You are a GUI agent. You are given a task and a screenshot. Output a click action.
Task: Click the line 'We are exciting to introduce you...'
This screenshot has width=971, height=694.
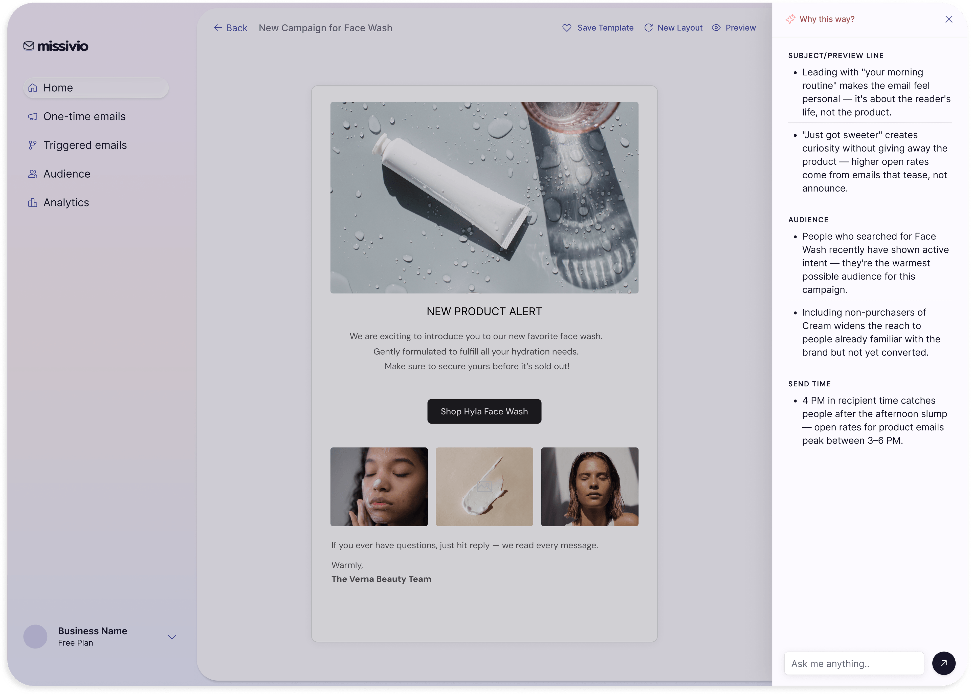pos(476,336)
